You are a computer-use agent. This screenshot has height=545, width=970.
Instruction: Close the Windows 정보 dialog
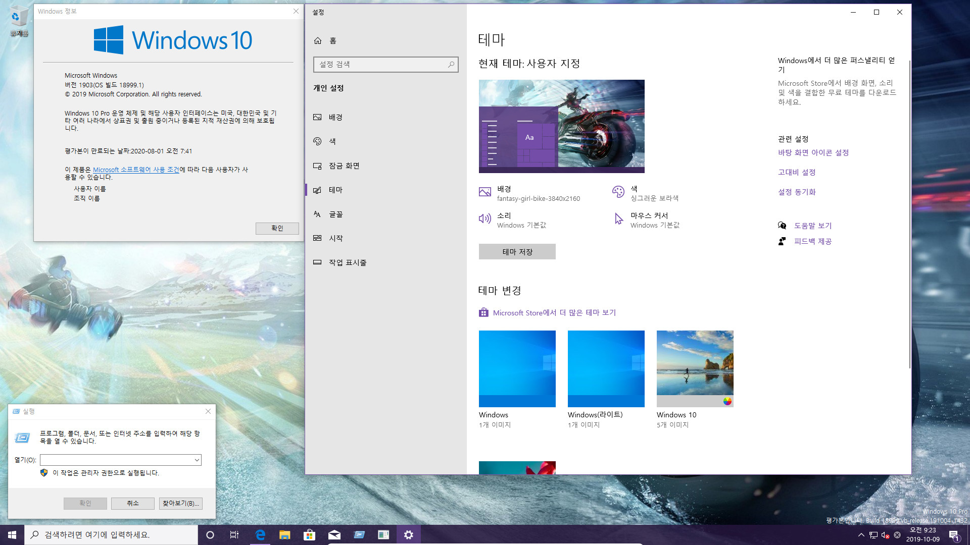pos(296,11)
